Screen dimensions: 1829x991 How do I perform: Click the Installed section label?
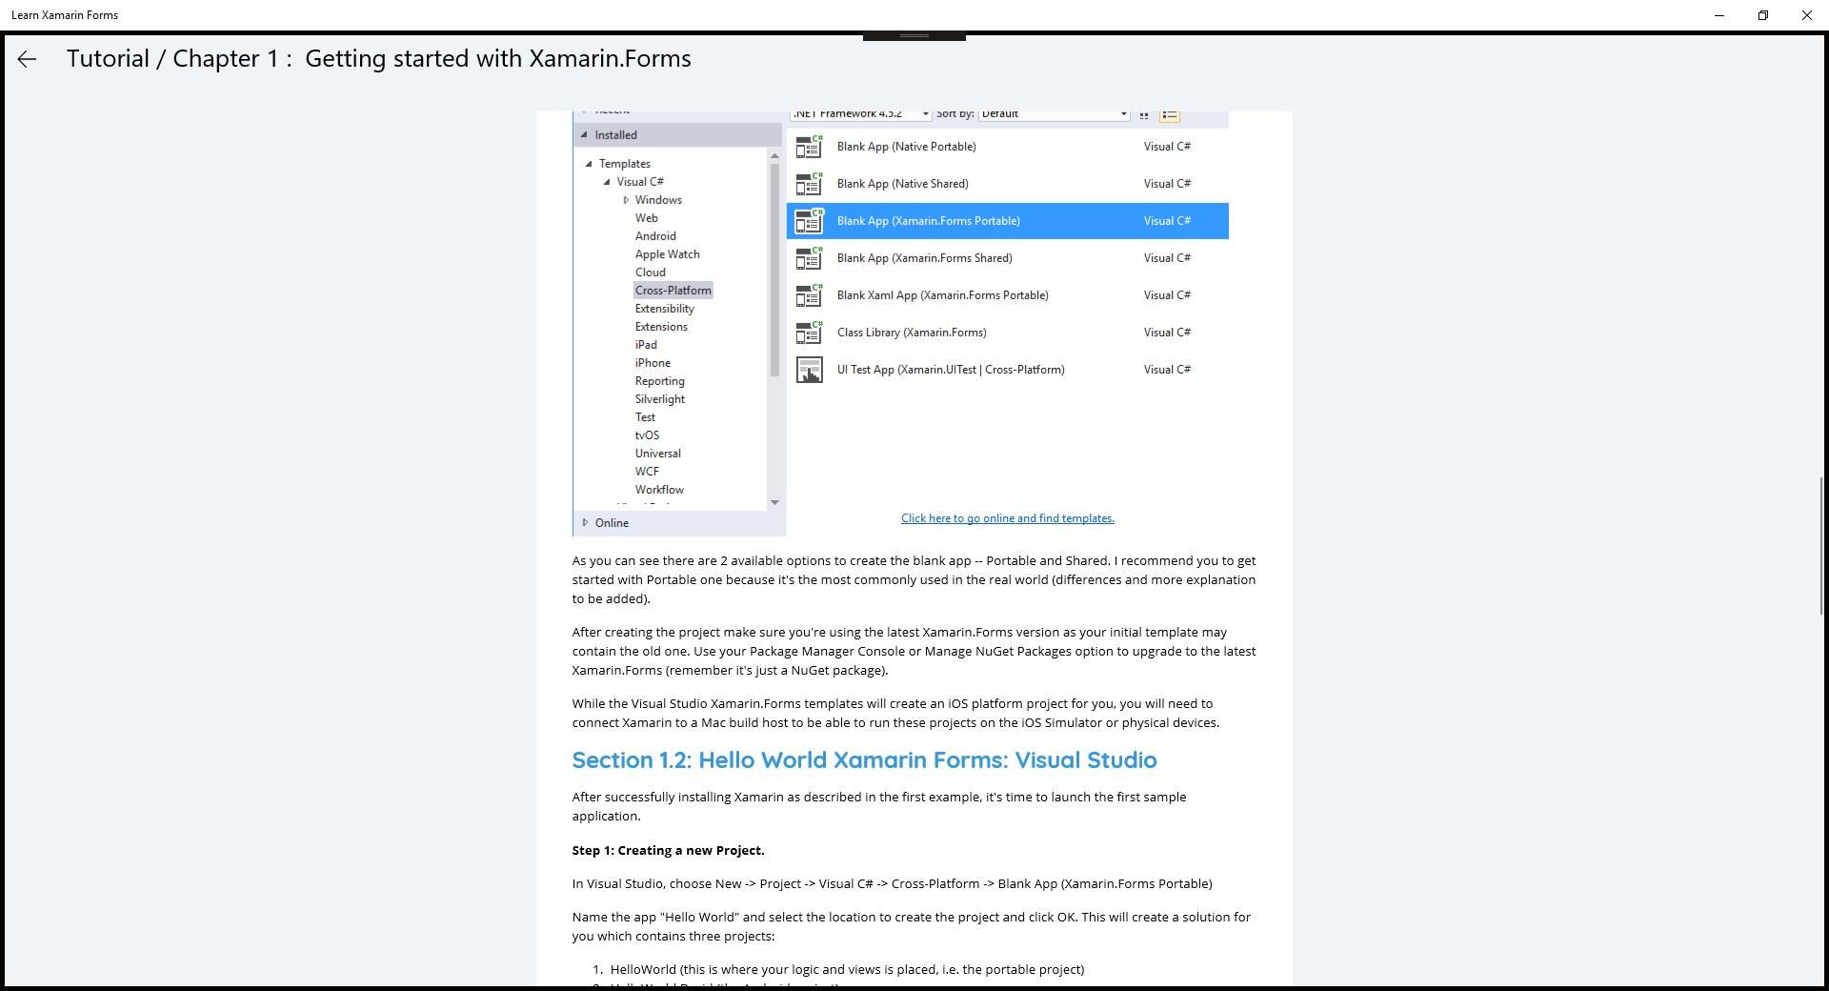[x=616, y=135]
